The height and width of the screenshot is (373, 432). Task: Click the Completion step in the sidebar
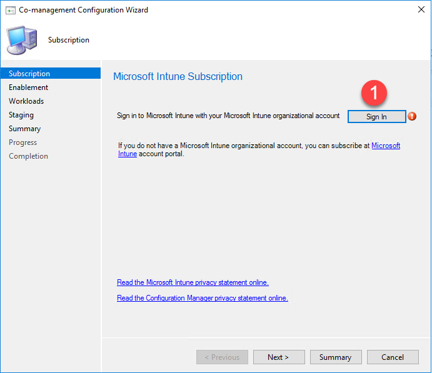click(x=28, y=156)
